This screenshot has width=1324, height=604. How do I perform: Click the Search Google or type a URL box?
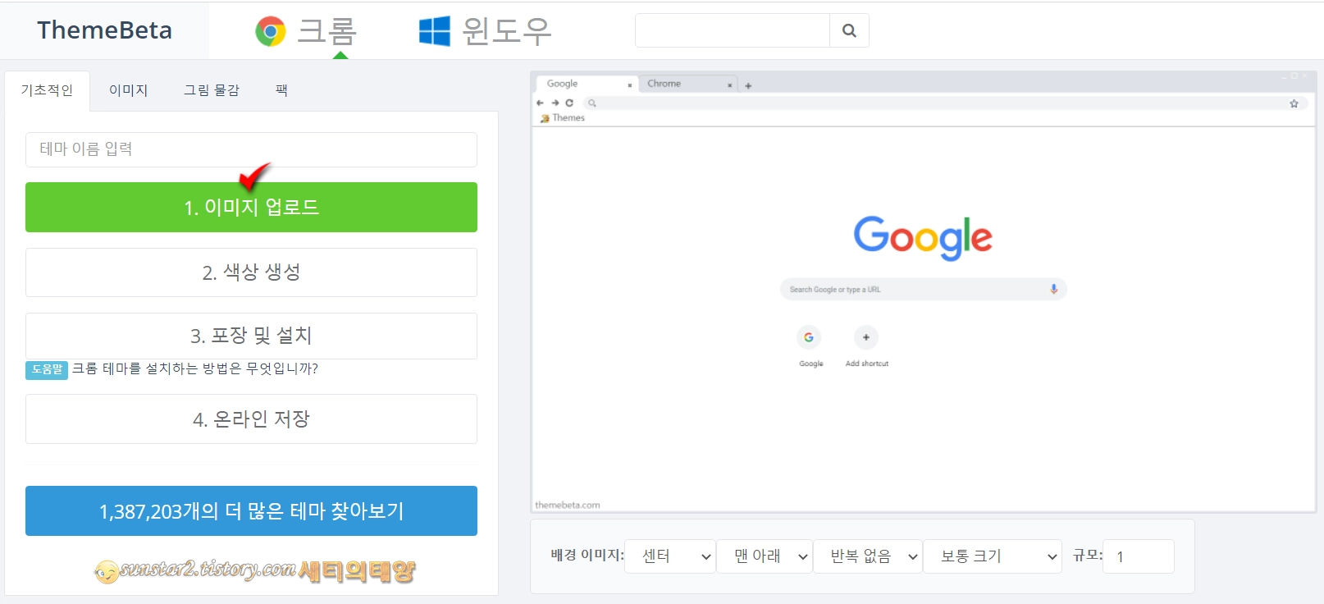coord(923,289)
